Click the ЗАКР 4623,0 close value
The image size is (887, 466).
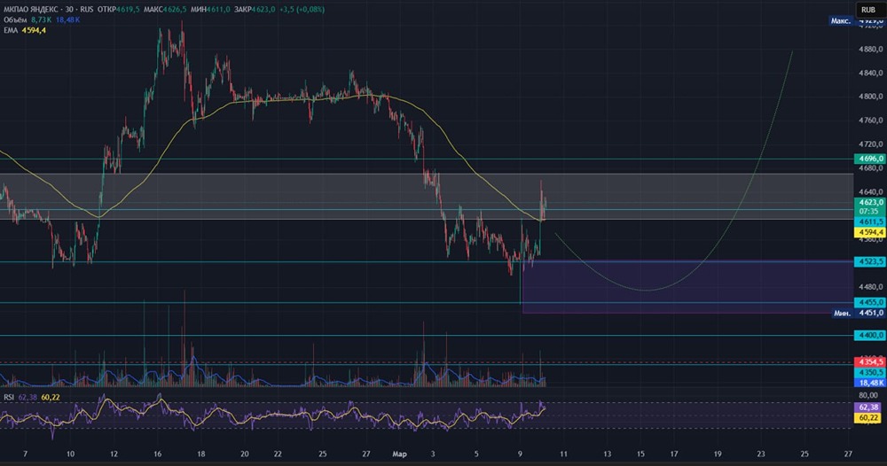pyautogui.click(x=255, y=10)
